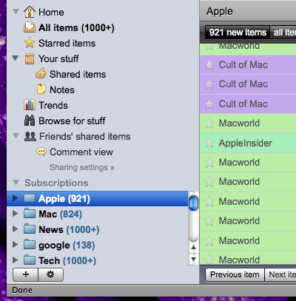Click the yellow Starred items star icon

point(30,43)
